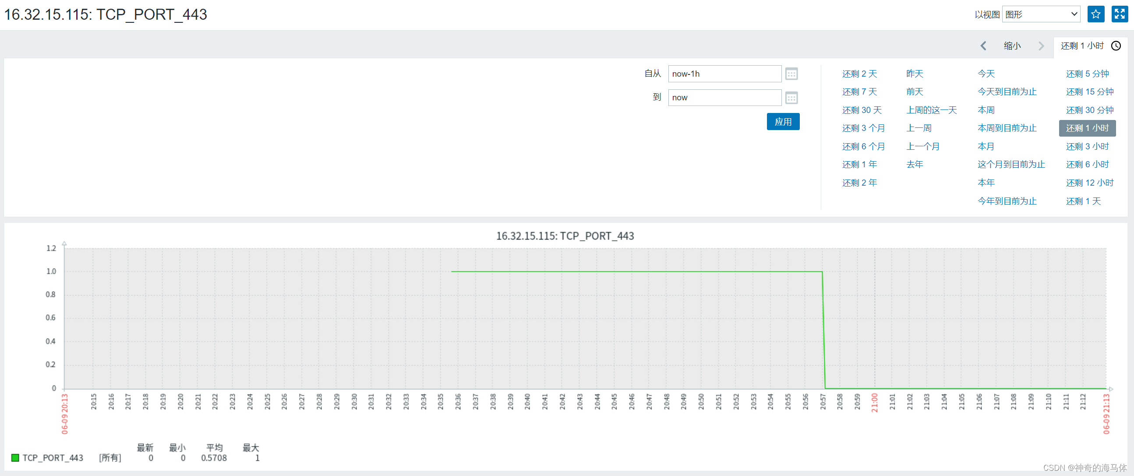The image size is (1134, 476).
Task: Open calendar picker for 自从 field
Action: tap(791, 74)
